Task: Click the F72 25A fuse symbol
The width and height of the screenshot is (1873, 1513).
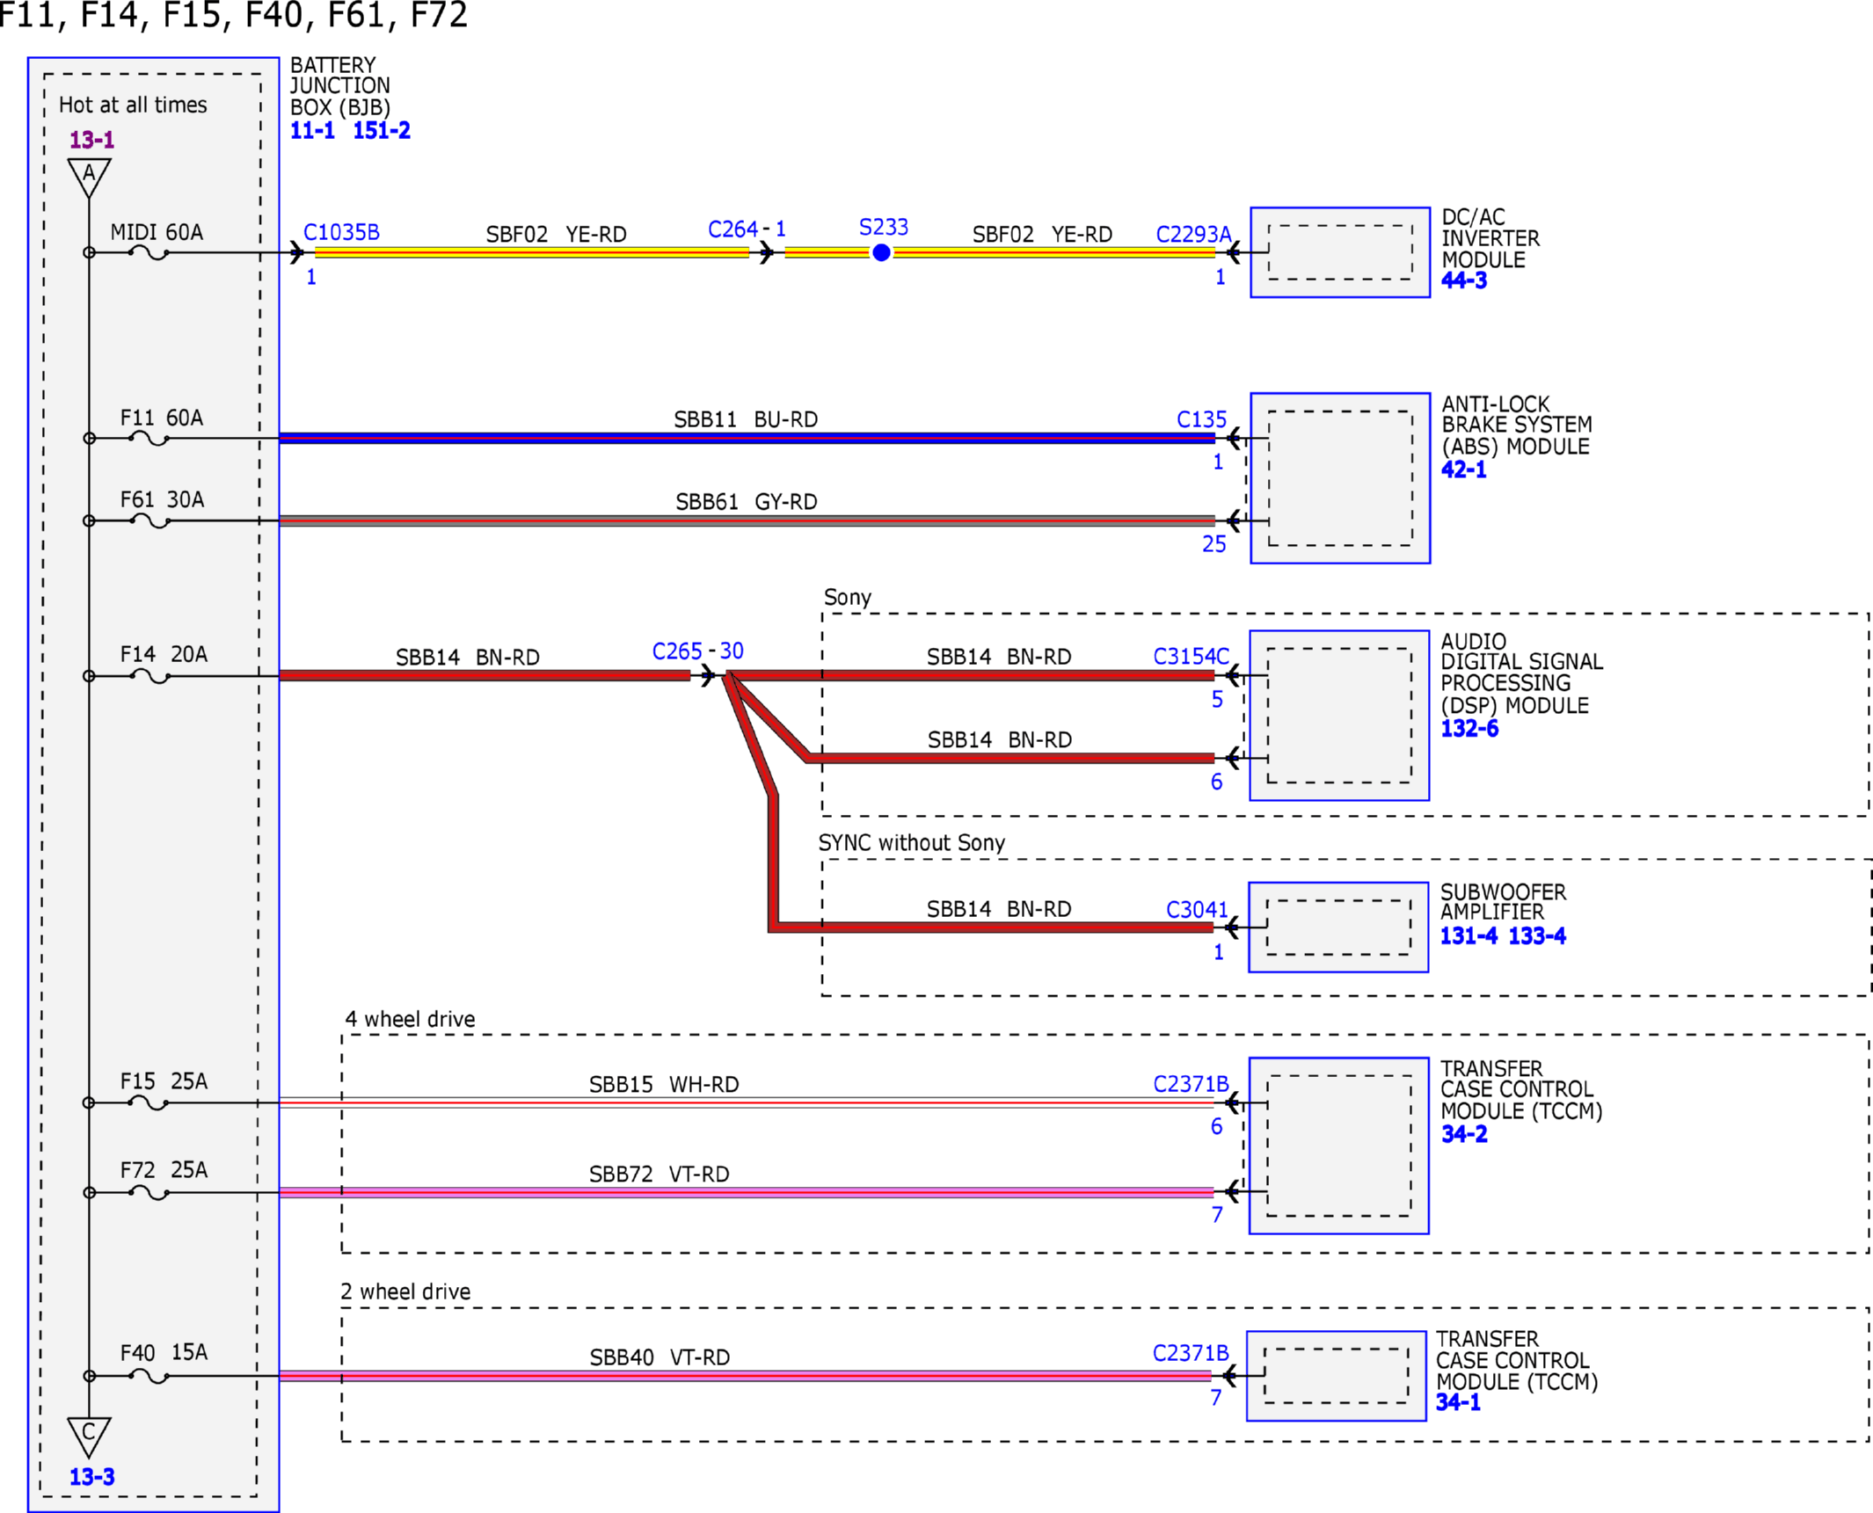Action: (x=149, y=1193)
